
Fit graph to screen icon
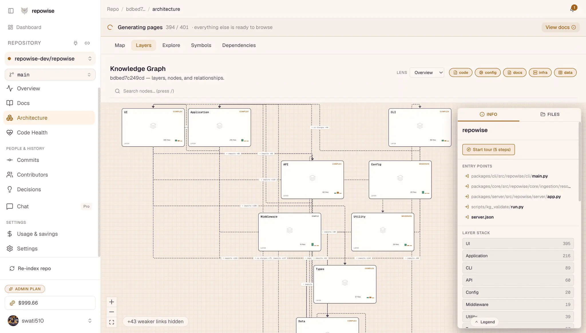(112, 322)
